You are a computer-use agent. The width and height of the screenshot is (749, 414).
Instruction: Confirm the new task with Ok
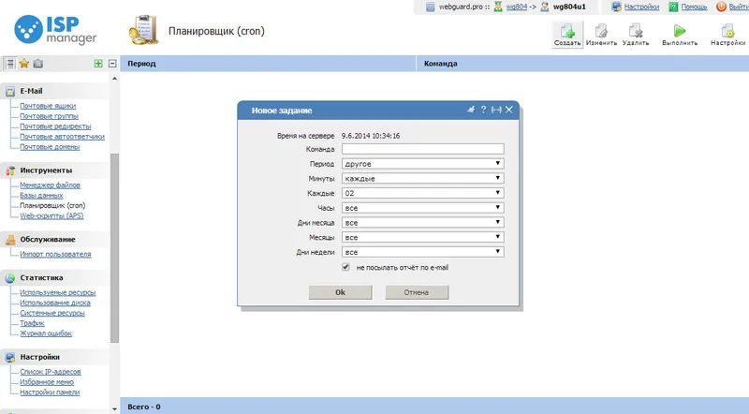tap(340, 292)
